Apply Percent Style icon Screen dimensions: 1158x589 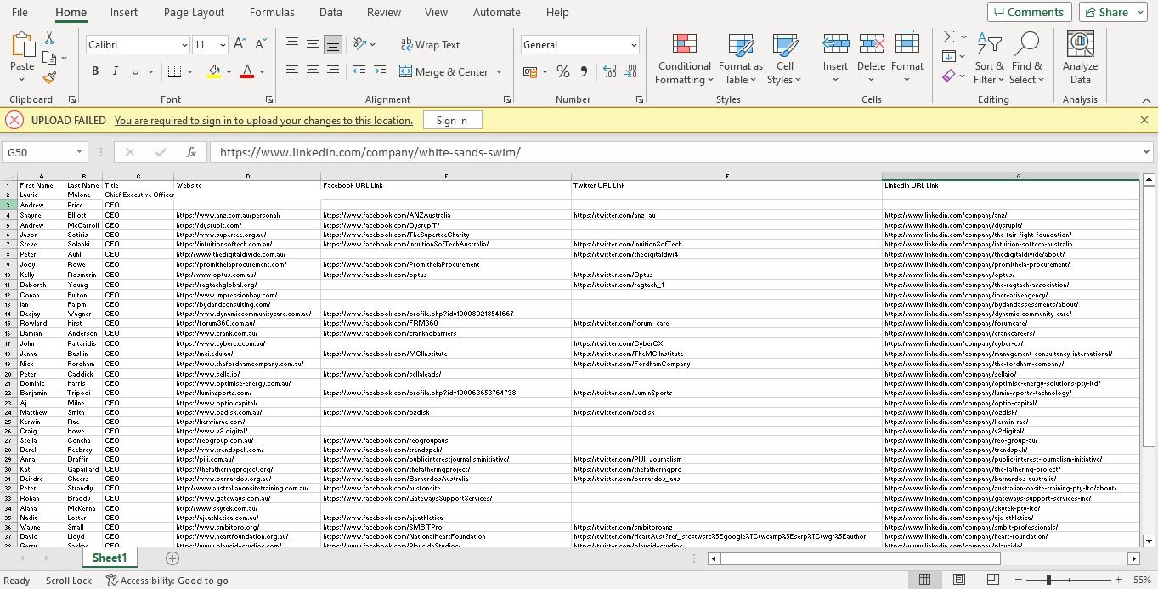pos(562,72)
